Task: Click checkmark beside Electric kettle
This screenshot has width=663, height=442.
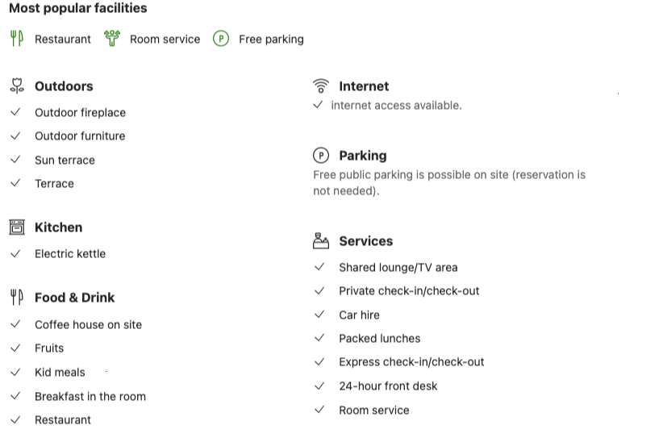Action: 15,253
